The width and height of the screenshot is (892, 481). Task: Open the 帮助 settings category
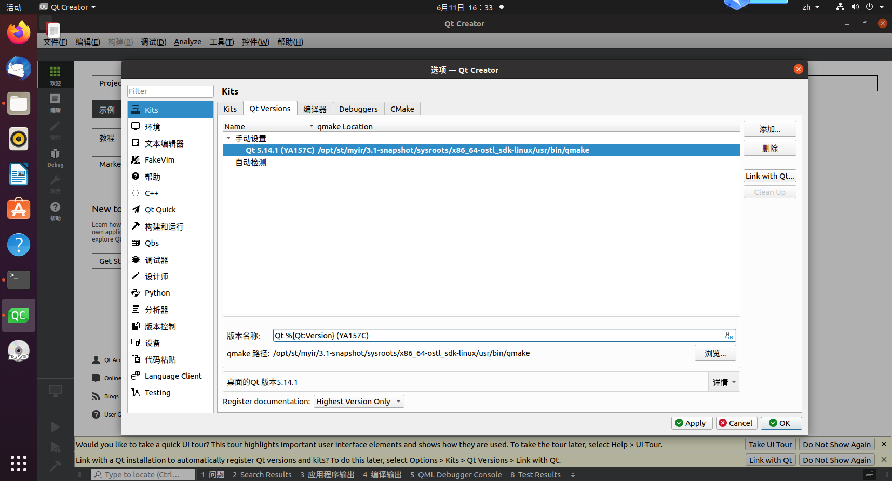[170, 177]
